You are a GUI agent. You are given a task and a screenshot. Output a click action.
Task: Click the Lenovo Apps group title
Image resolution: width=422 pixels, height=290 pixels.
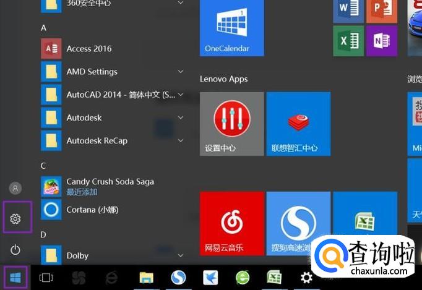[223, 79]
